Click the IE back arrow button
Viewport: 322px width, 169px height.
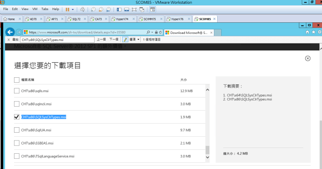tap(10, 32)
